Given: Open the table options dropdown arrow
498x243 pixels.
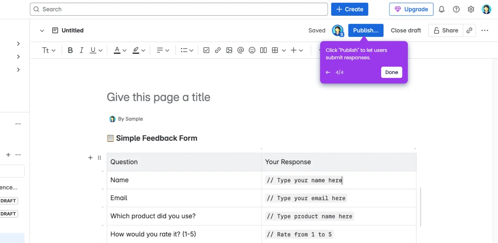Looking at the screenshot, I should click(x=284, y=50).
